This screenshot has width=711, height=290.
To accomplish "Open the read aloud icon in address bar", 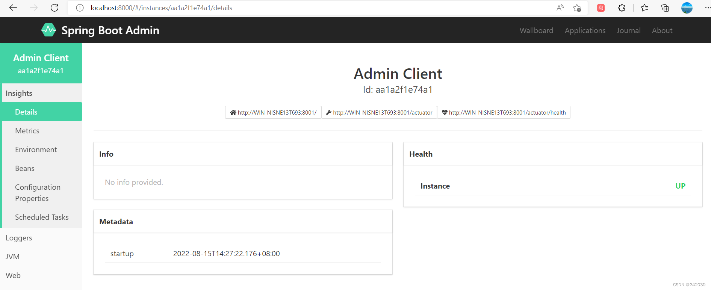I will [560, 8].
